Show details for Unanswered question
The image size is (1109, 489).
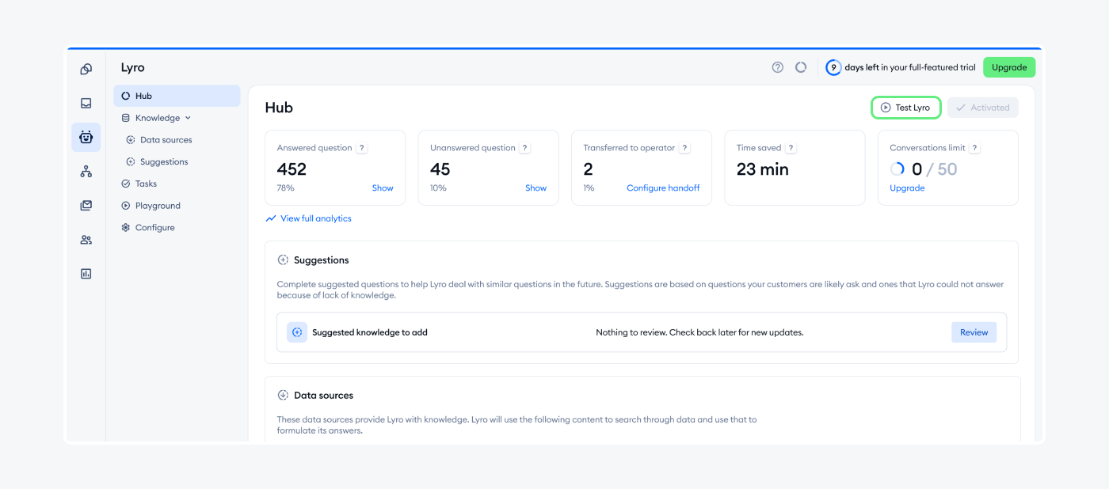tap(535, 188)
